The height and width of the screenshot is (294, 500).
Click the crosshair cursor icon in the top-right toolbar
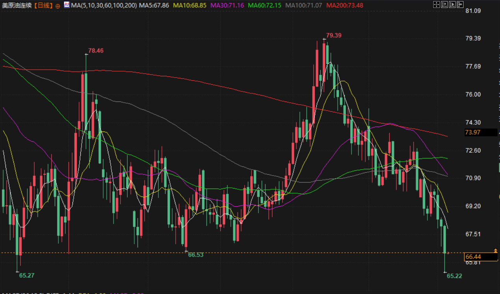click(436, 5)
